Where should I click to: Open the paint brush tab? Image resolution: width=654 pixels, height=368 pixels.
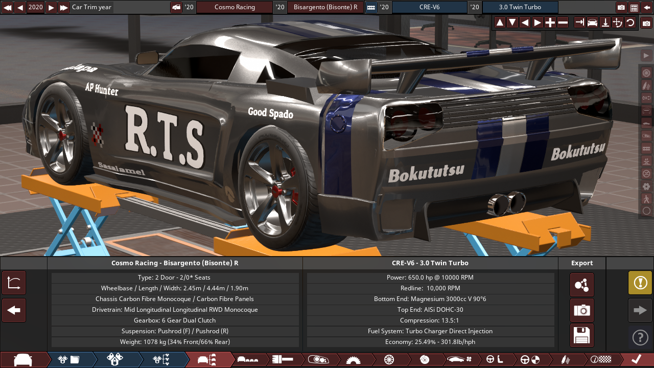coord(283,359)
